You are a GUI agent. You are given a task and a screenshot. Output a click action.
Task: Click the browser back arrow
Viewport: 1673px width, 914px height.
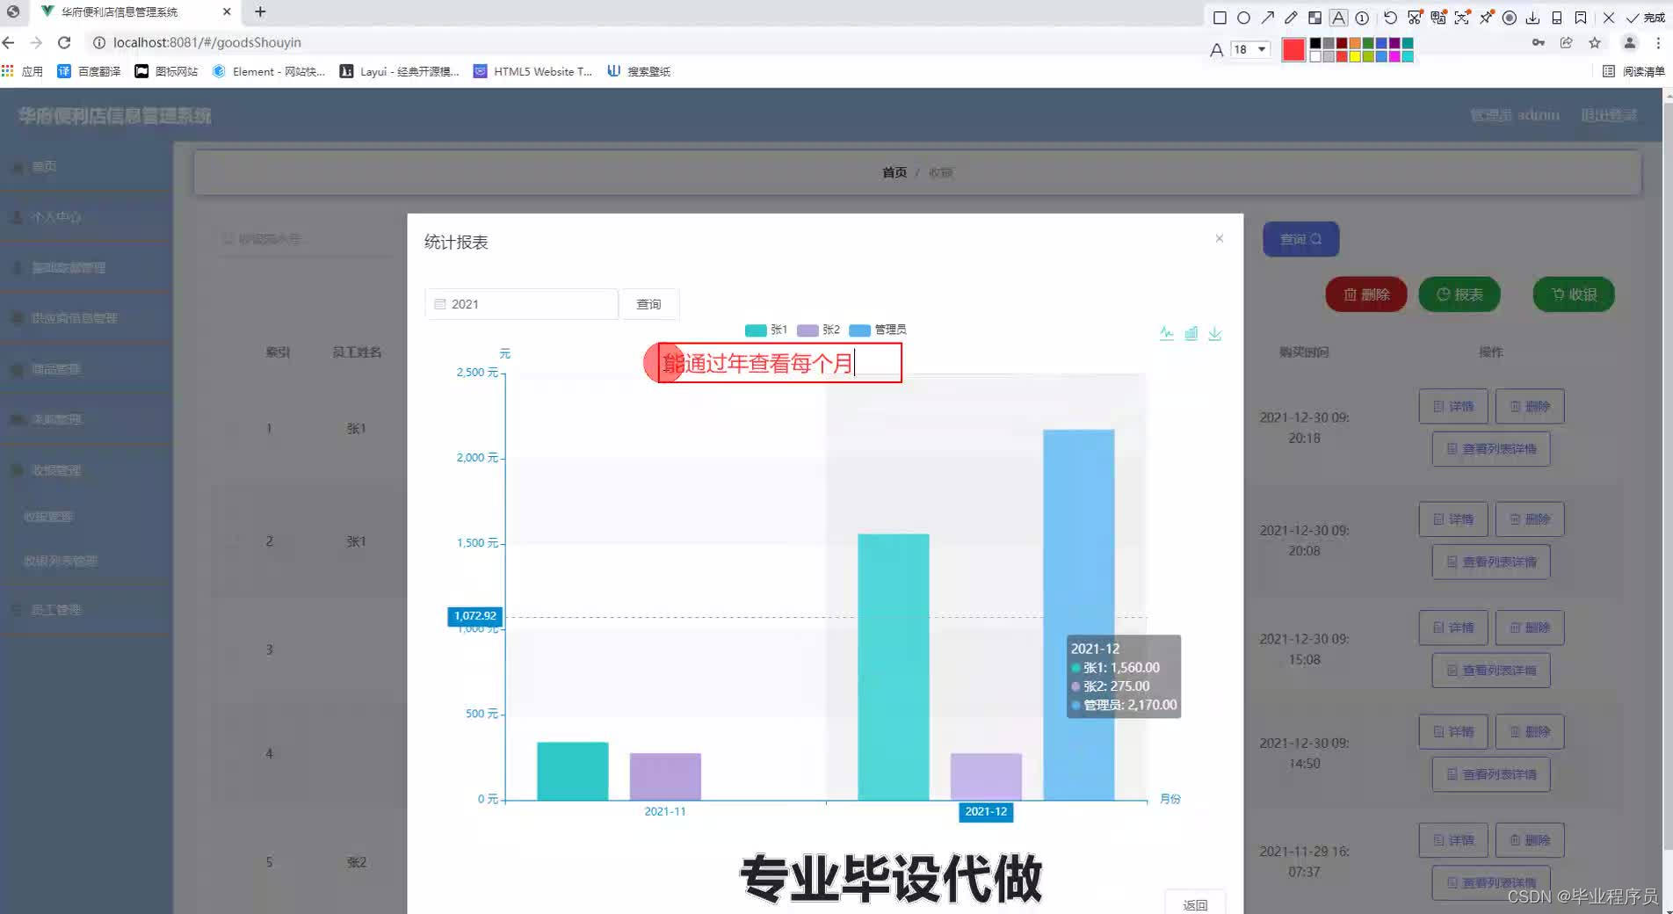9,42
